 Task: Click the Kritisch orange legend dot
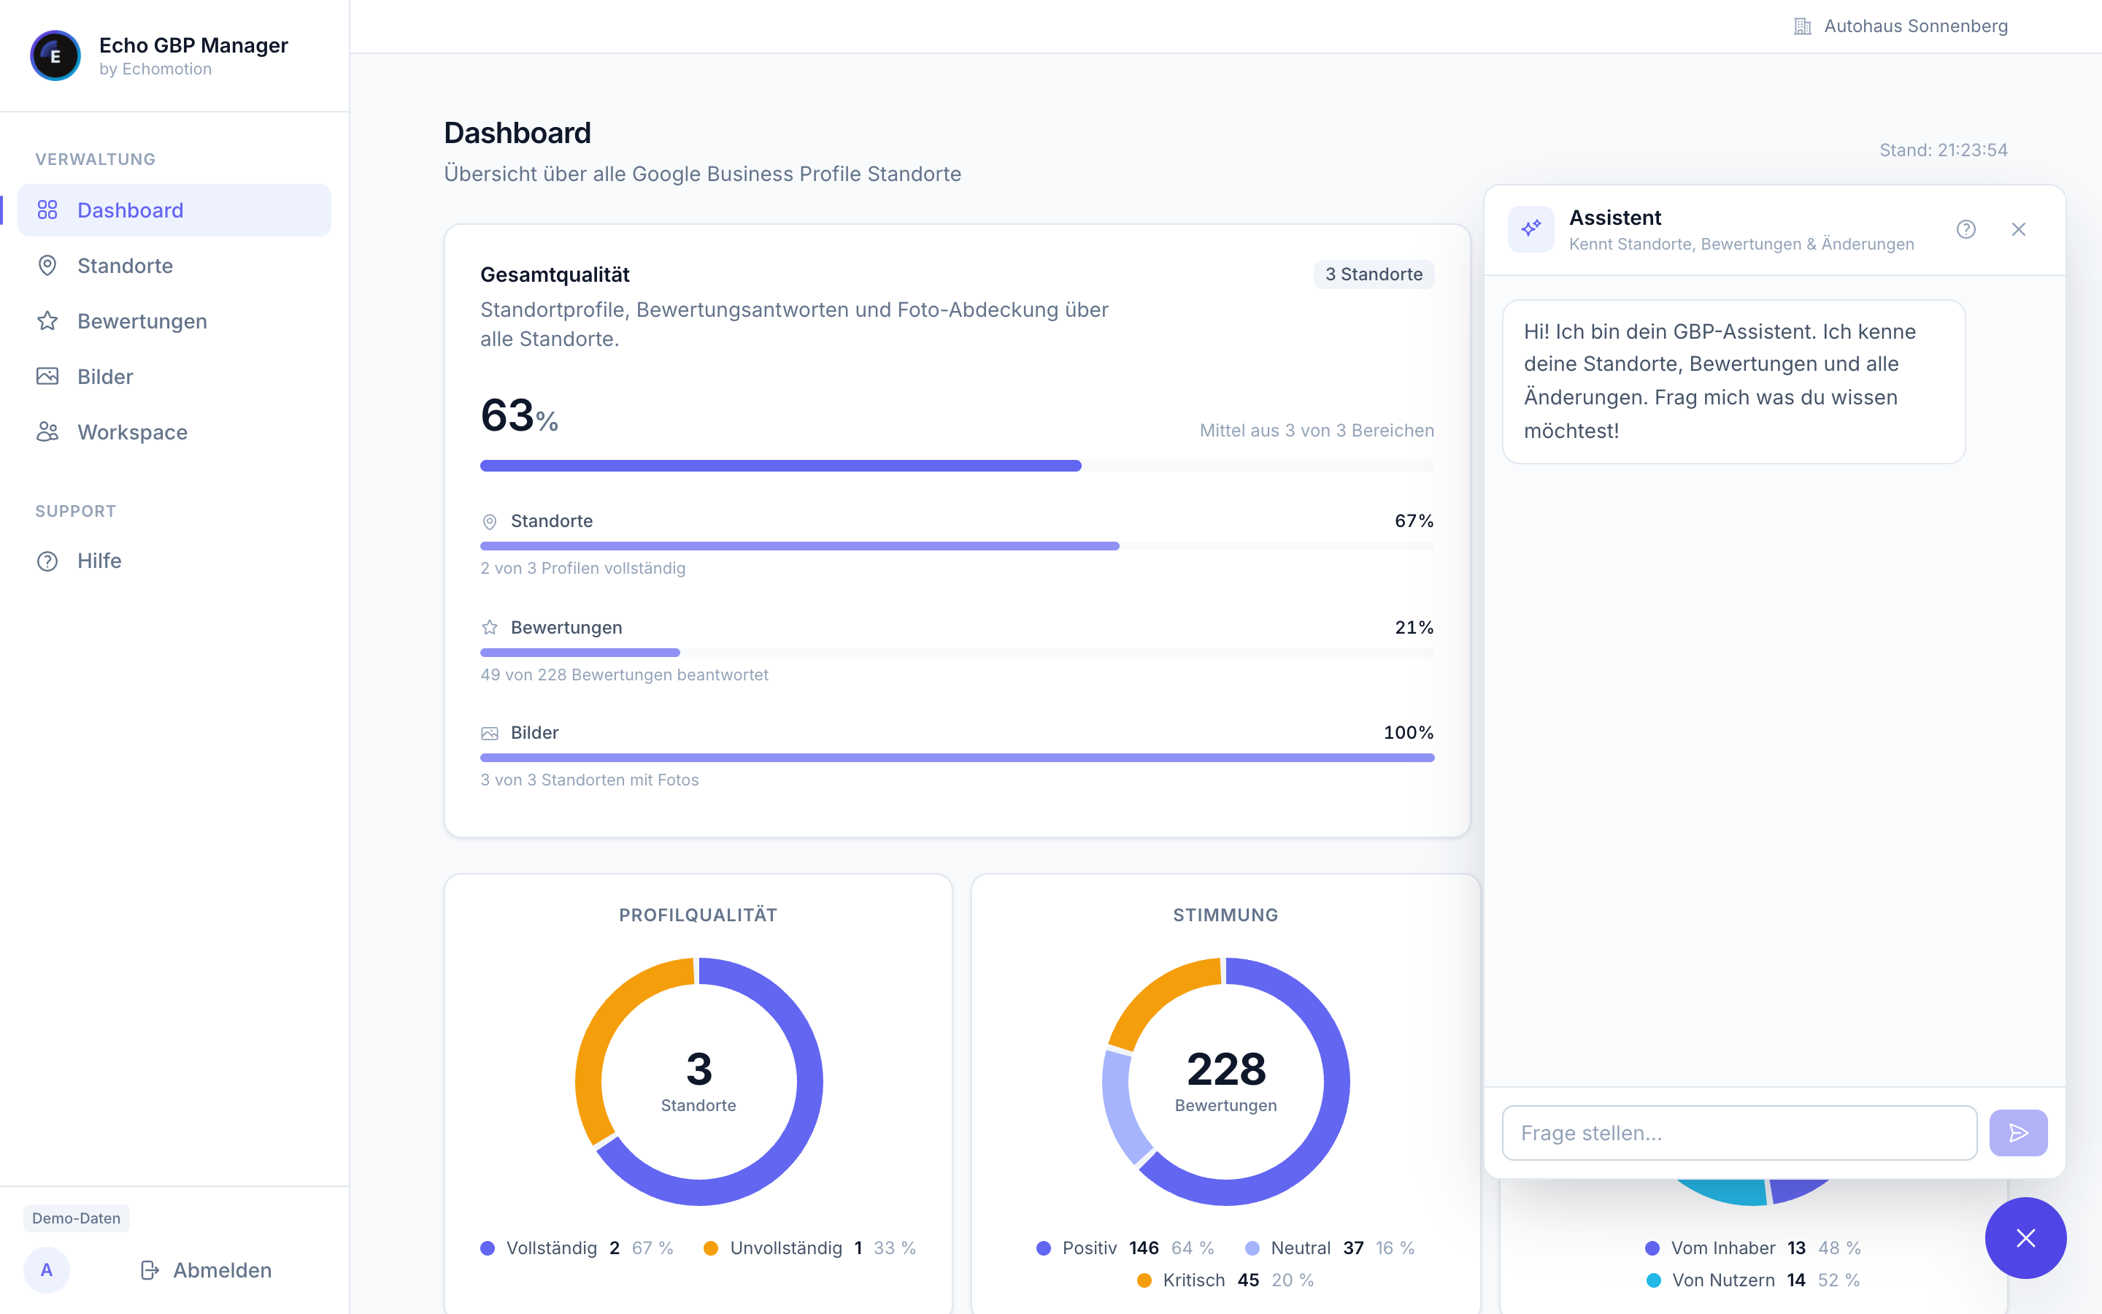[1144, 1280]
